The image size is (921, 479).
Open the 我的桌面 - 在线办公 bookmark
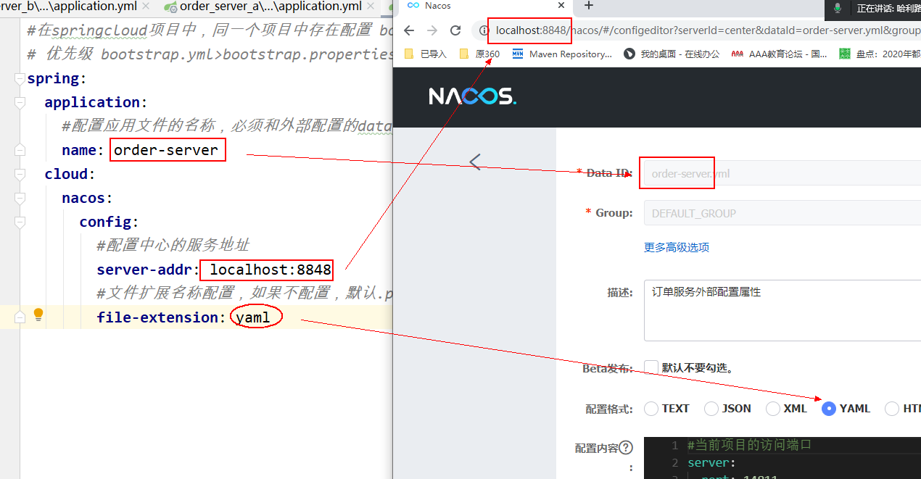672,54
